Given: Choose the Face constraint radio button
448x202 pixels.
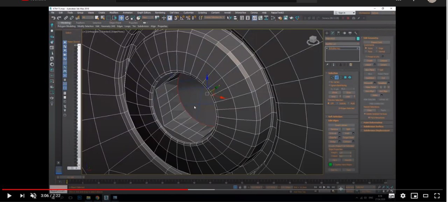Looking at the screenshot, I should pos(366,51).
